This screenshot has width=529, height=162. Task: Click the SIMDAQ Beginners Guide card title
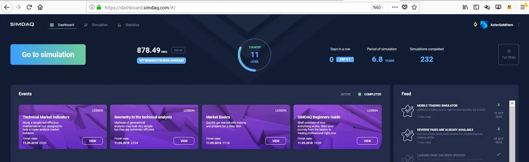tap(319, 117)
